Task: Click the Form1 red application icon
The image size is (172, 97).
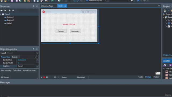Action: (x=44, y=12)
